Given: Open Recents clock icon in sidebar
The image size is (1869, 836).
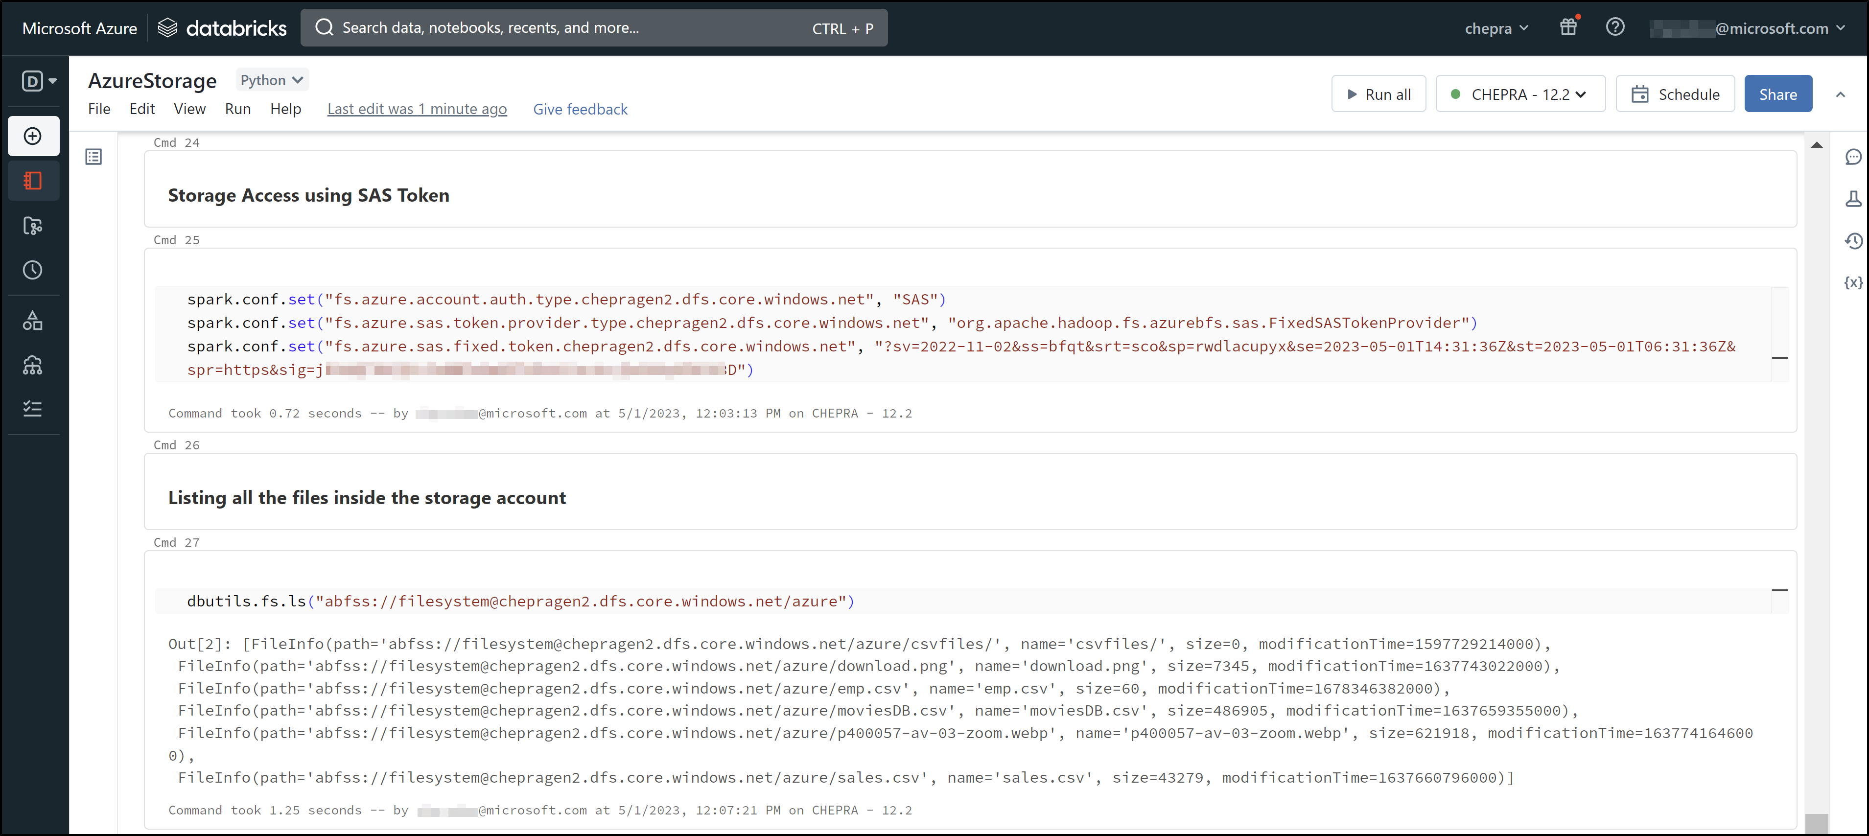Looking at the screenshot, I should click(x=33, y=270).
